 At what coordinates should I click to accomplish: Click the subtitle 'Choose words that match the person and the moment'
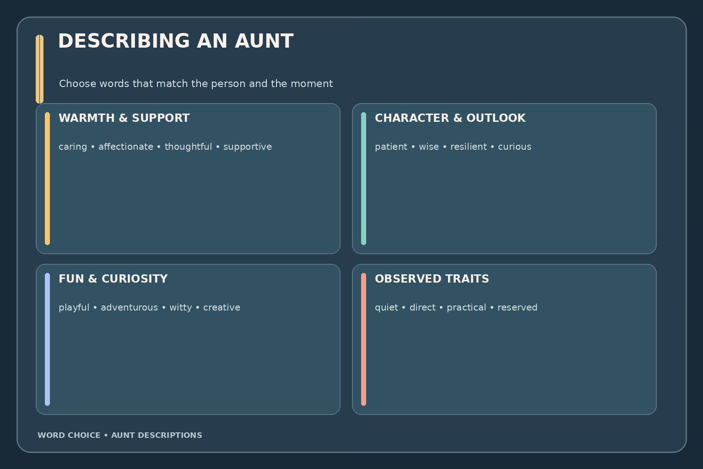pos(196,84)
